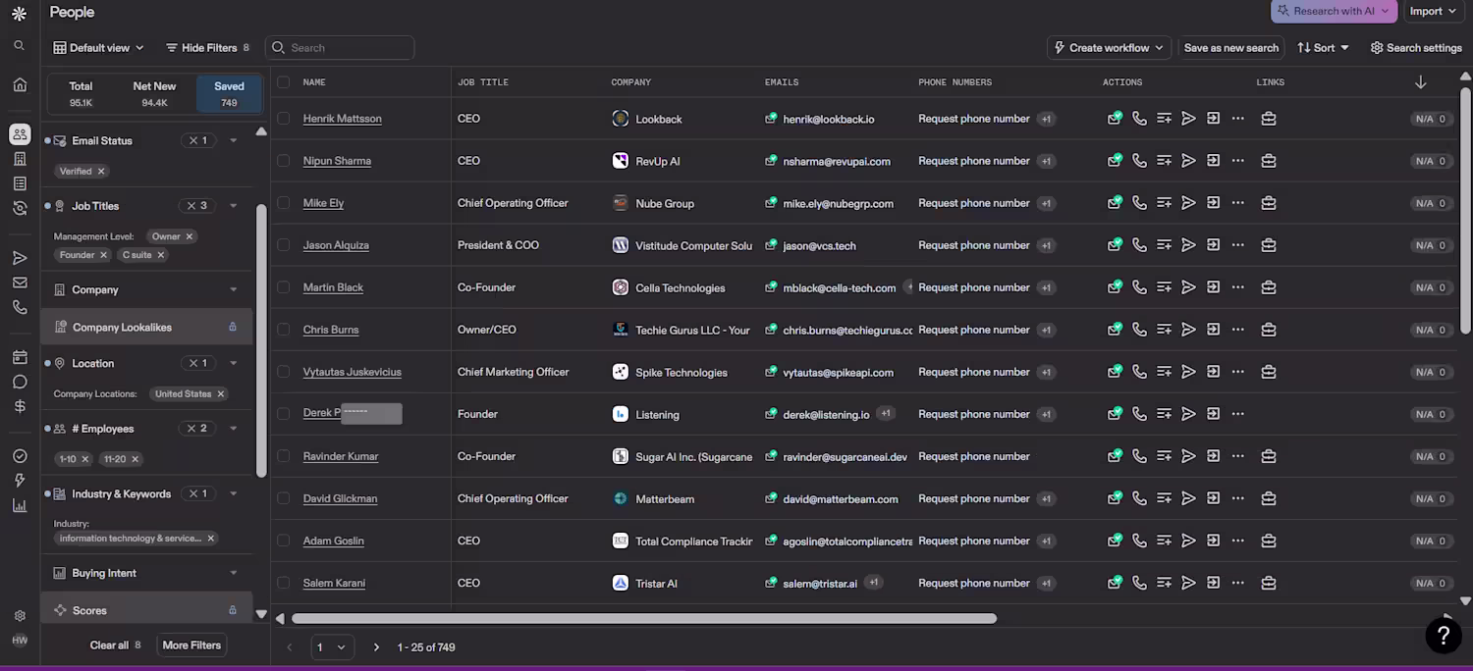Open the home icon in left sidebar
This screenshot has height=671, width=1473.
coord(20,84)
